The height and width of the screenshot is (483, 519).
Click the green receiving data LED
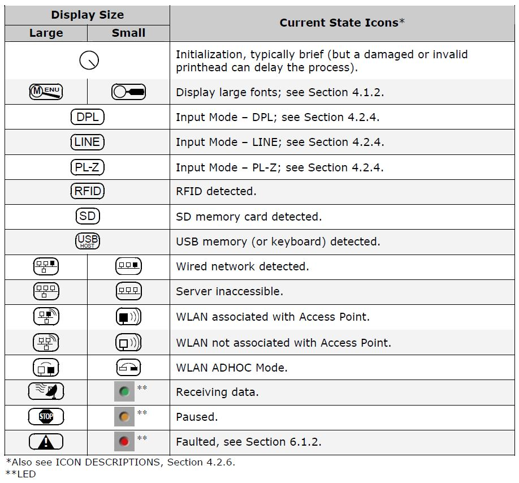[124, 391]
